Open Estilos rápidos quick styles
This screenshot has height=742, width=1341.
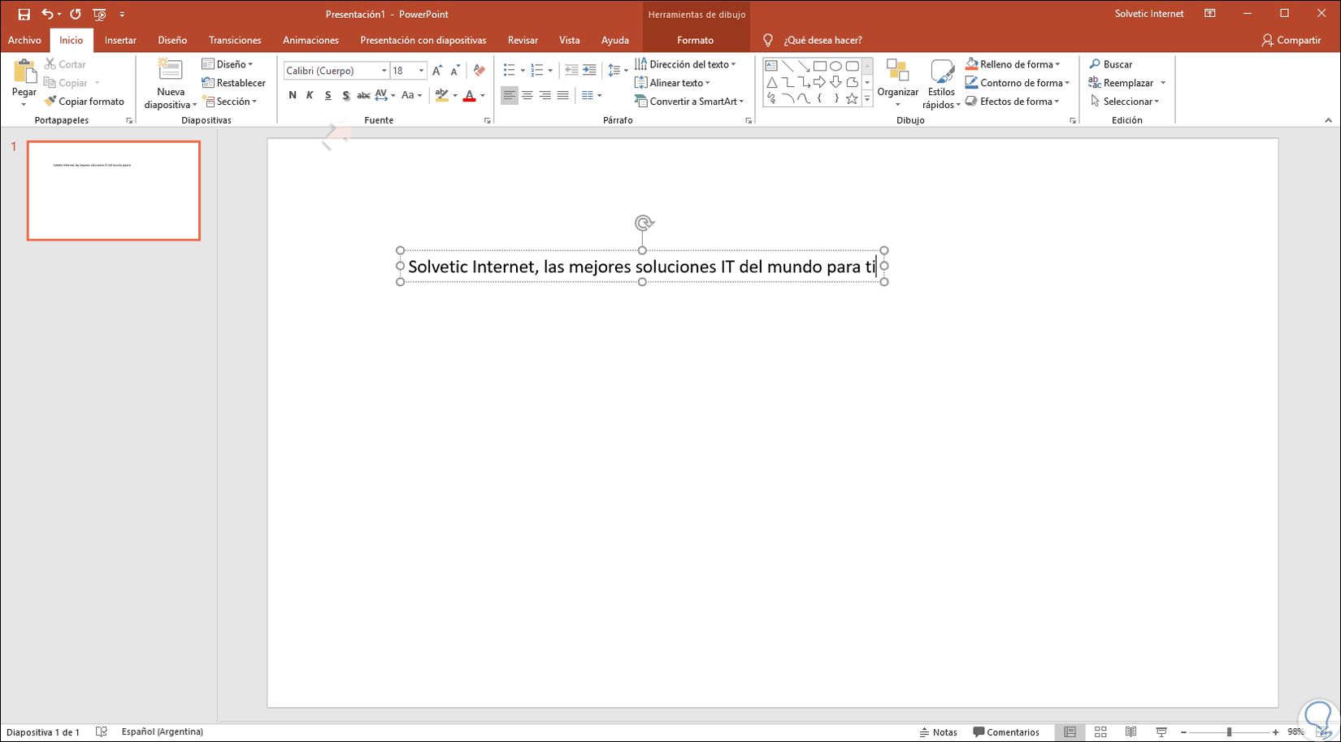(941, 84)
